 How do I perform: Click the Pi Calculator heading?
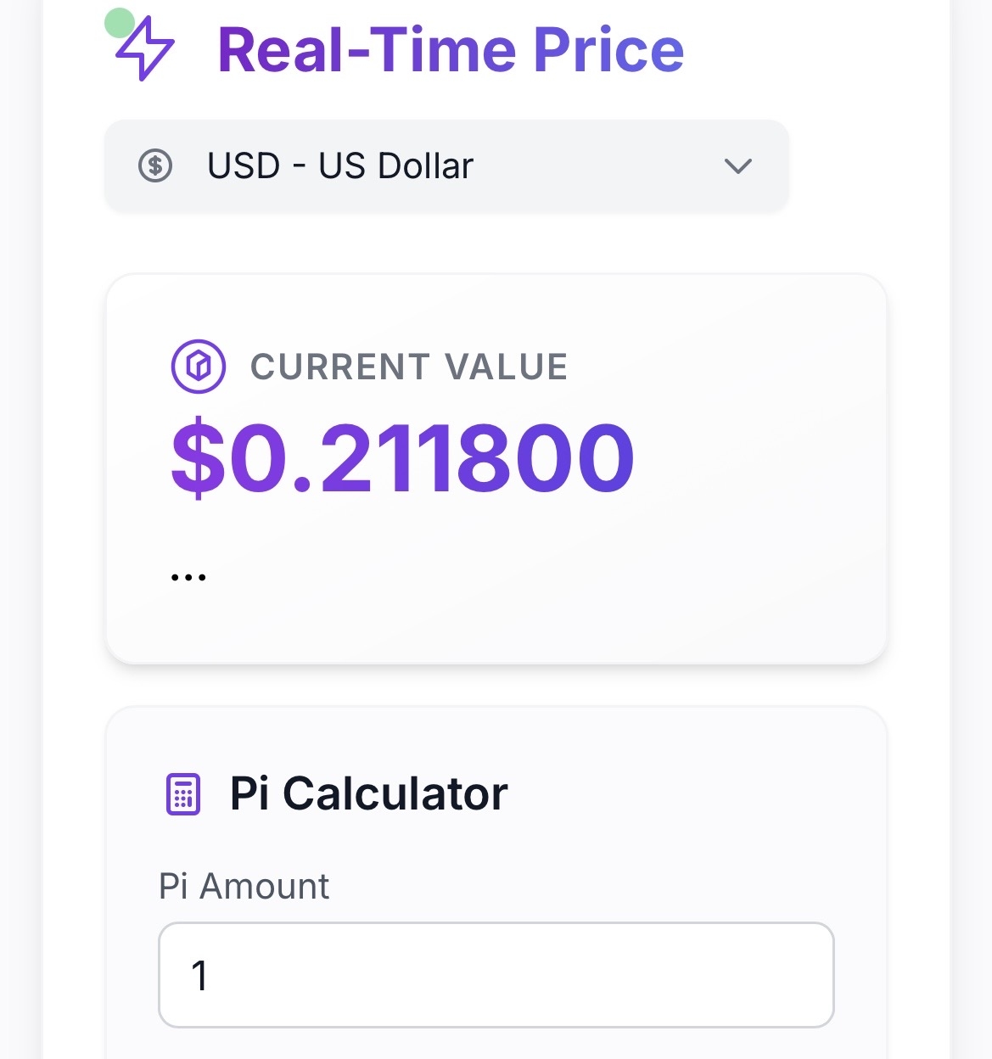pyautogui.click(x=369, y=794)
